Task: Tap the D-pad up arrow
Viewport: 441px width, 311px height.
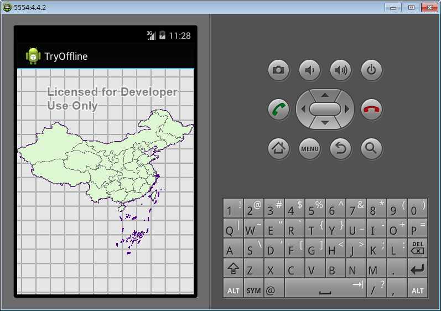Action: point(325,95)
